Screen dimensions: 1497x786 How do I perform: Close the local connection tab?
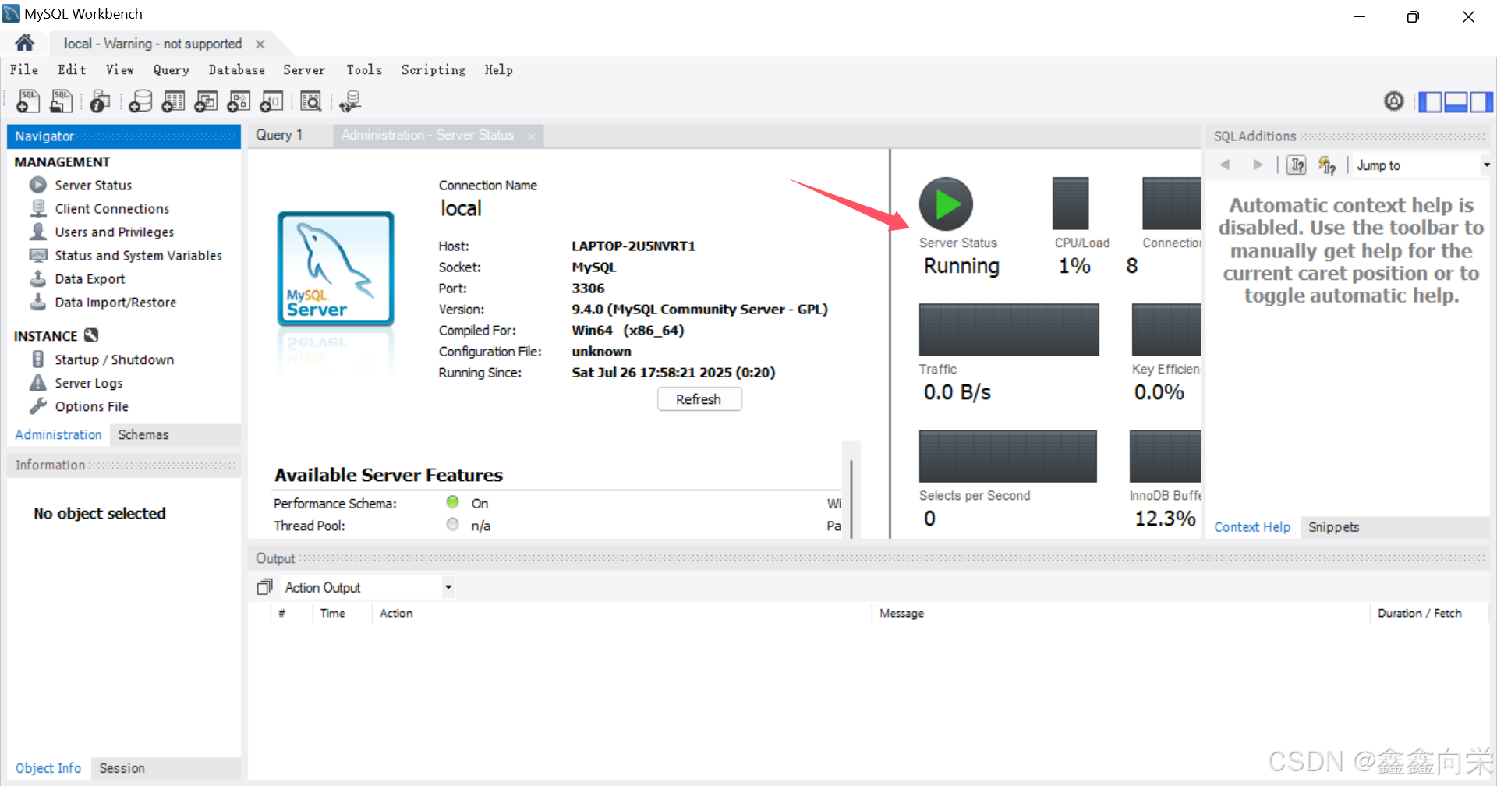pos(260,44)
